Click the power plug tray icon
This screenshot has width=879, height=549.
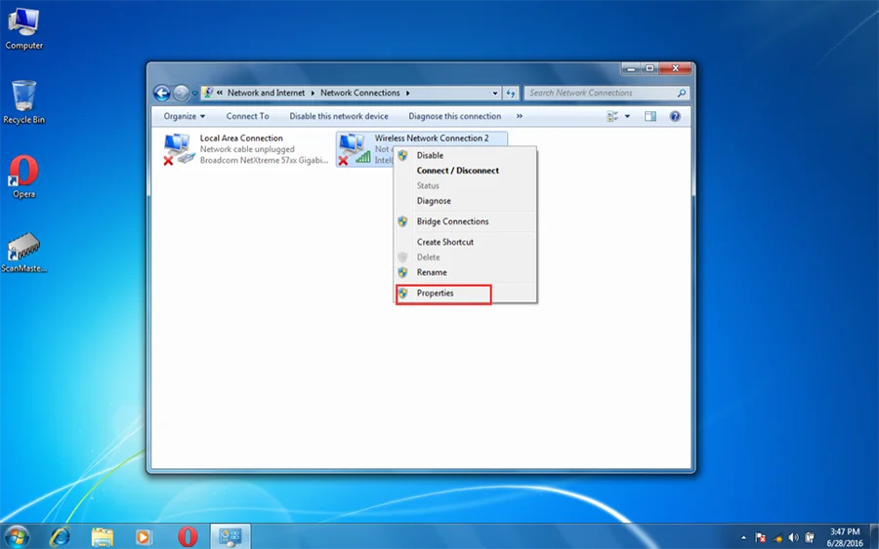click(810, 538)
